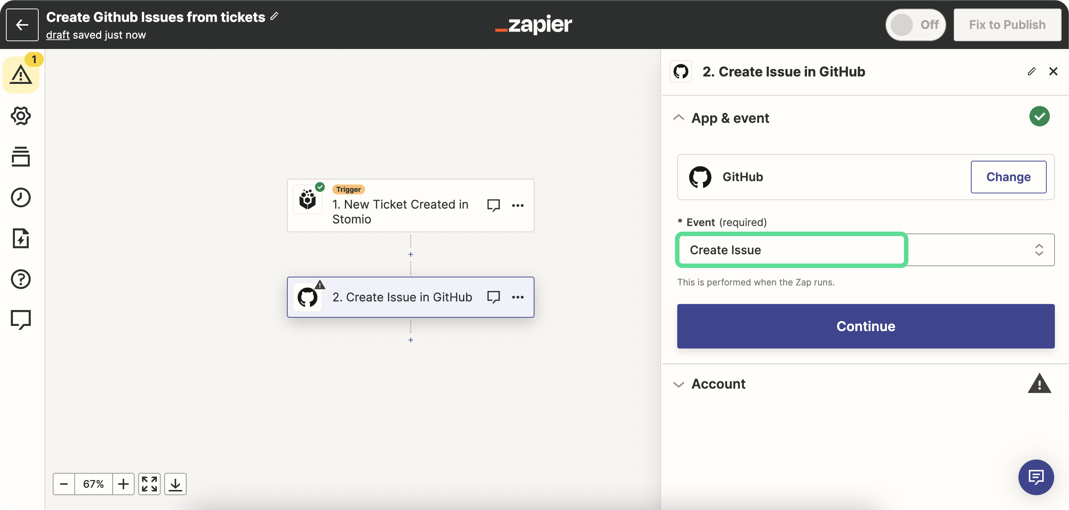Open three-dot menu on GitHub step
This screenshot has width=1069, height=510.
coord(517,297)
